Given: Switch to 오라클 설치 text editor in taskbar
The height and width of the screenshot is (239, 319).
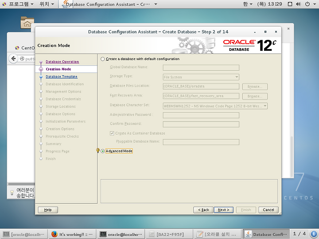Looking at the screenshot, I should pos(218,234).
